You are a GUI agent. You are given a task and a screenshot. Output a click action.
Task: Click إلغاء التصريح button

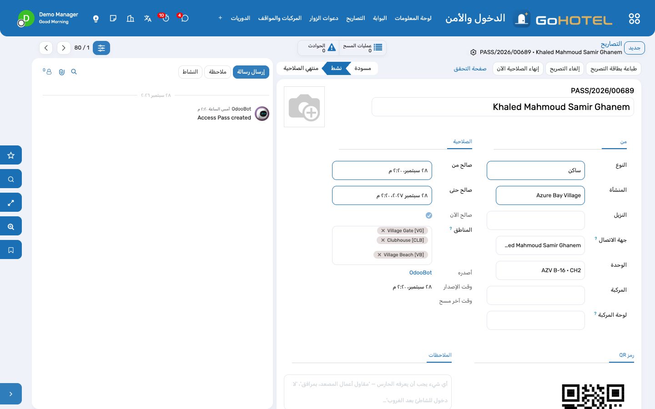click(565, 69)
